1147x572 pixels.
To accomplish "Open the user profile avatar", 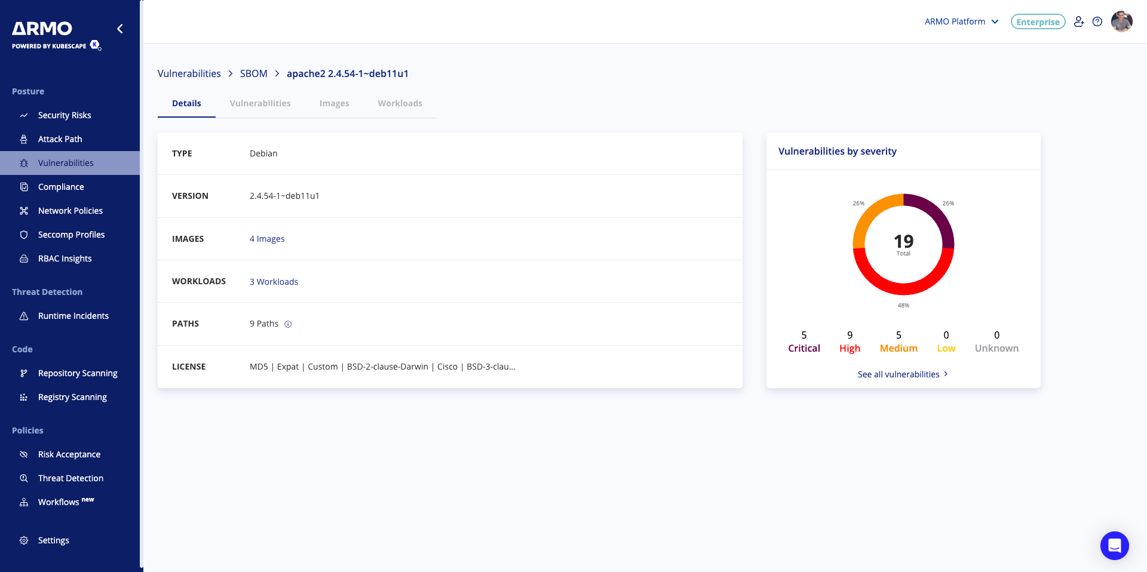I will coord(1122,21).
